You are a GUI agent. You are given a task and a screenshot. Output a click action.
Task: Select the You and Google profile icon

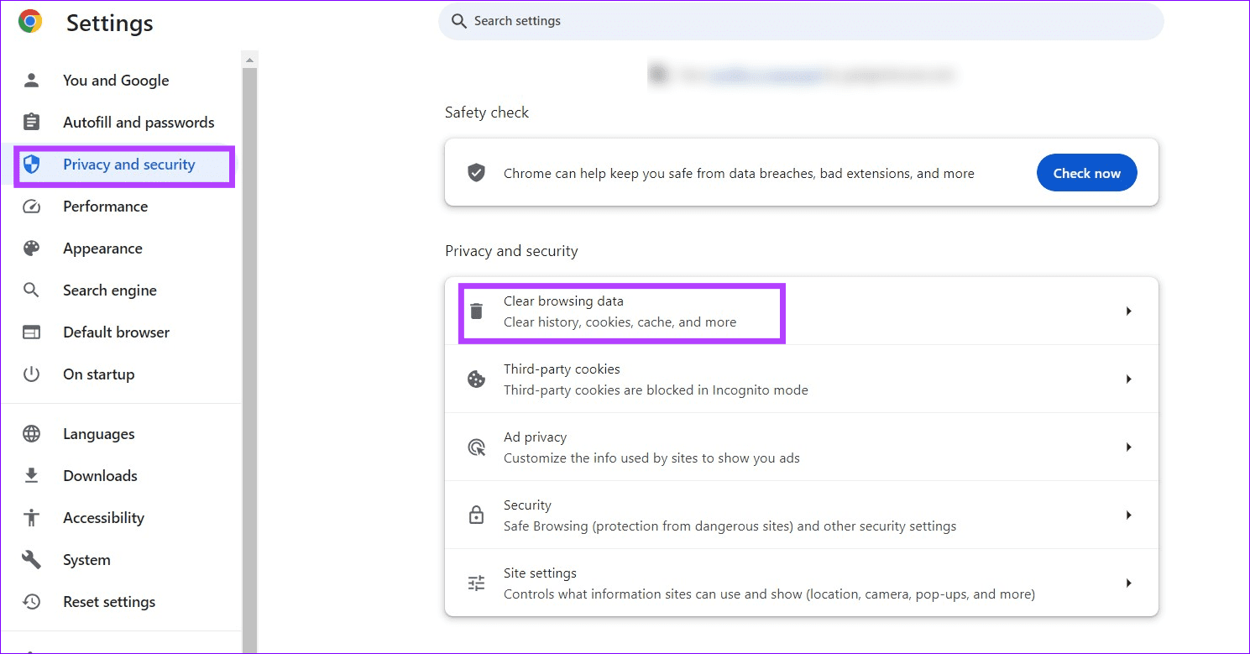[x=31, y=80]
